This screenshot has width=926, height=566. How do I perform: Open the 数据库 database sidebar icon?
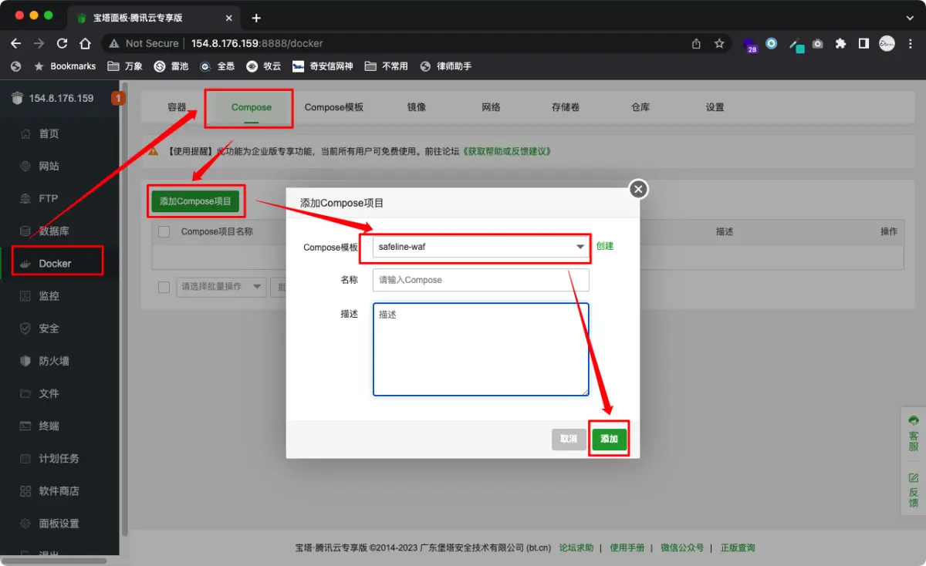point(25,231)
